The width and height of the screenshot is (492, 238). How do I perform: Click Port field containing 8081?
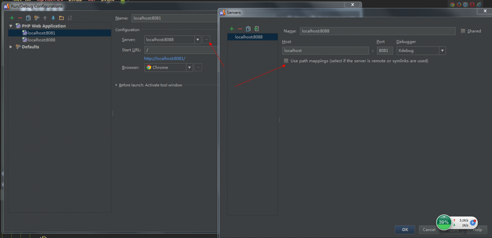tap(385, 50)
